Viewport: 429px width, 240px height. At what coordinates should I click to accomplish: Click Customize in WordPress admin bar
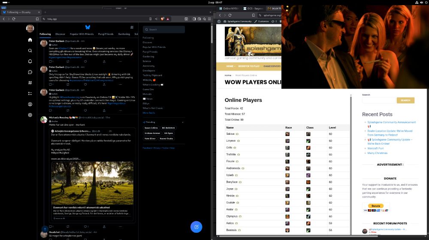[x=261, y=21]
